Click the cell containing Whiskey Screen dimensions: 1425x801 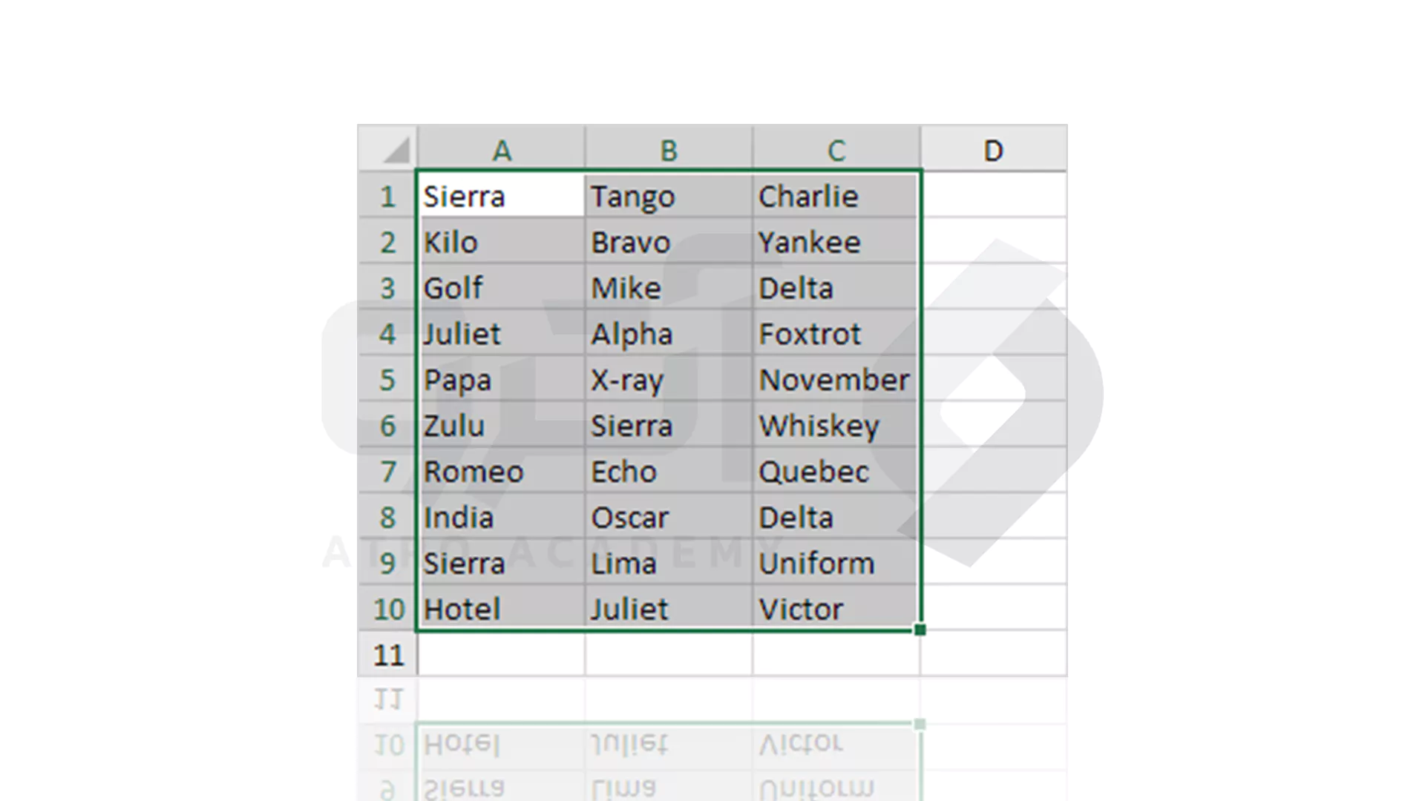[836, 425]
